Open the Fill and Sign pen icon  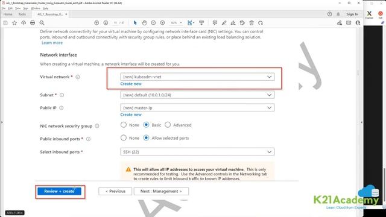(x=340, y=23)
